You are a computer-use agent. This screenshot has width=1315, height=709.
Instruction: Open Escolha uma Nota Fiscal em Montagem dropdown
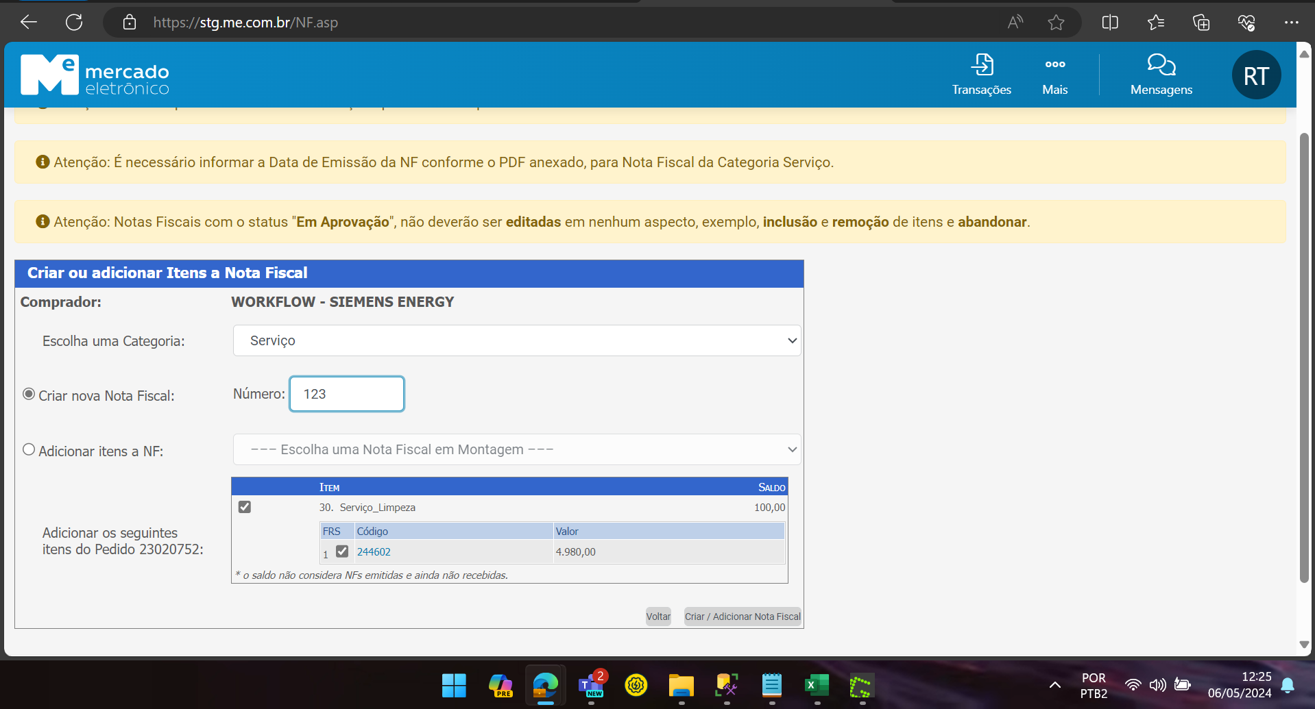(517, 449)
